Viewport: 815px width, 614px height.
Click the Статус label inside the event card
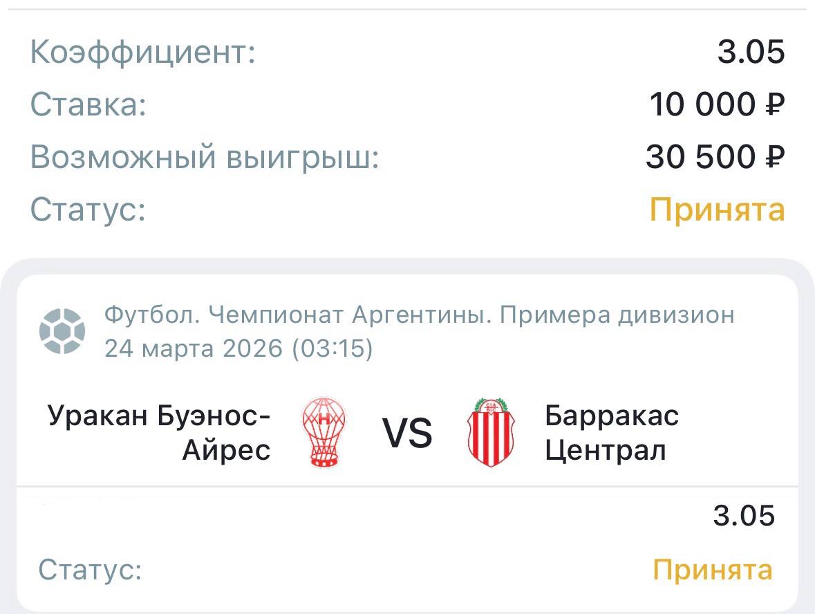[90, 570]
